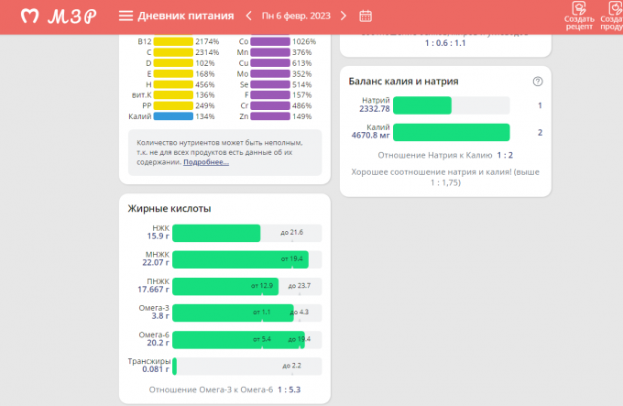Viewport: 623px width, 406px height.
Task: Go to the previous day arrow
Action: (x=248, y=16)
